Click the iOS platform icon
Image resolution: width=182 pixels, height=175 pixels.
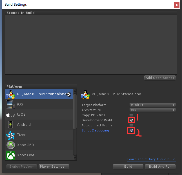(x=11, y=104)
